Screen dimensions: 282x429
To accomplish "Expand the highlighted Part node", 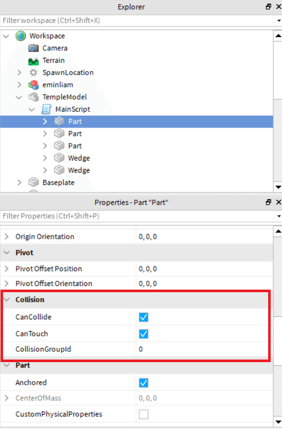I will (x=45, y=121).
